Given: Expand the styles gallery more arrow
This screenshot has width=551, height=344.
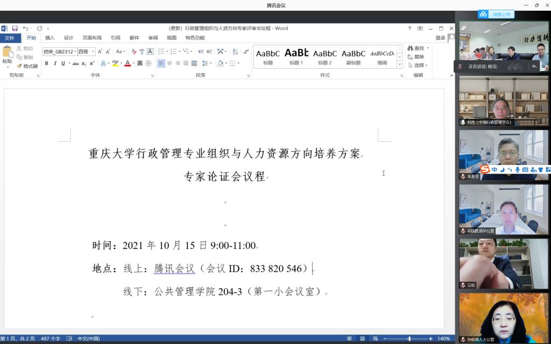Looking at the screenshot, I should 399,64.
